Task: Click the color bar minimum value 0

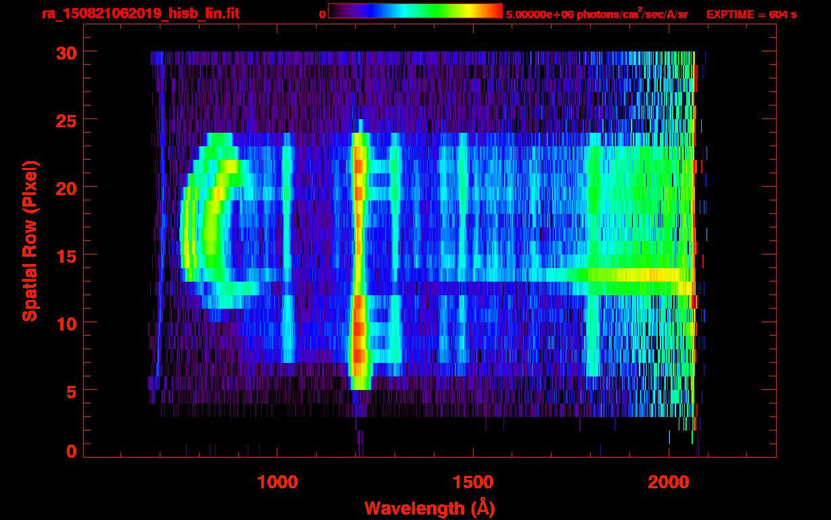Action: tap(322, 14)
